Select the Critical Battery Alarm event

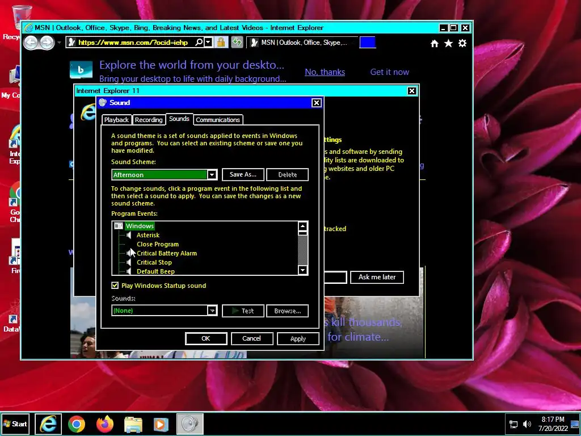(x=167, y=253)
